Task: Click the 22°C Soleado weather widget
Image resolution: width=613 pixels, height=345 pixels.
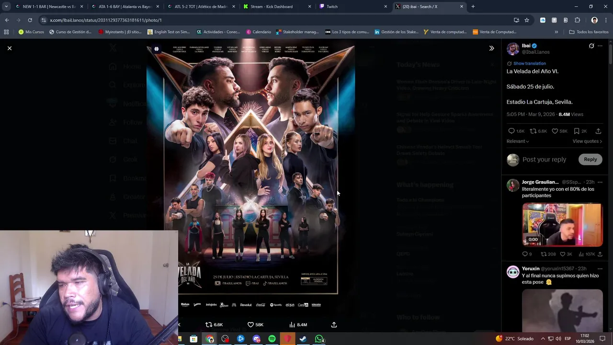Action: [x=514, y=339]
